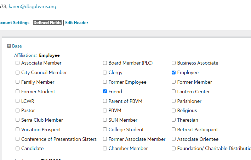The height and width of the screenshot is (160, 251).
Task: Open the Edit Header tab
Action: (76, 23)
